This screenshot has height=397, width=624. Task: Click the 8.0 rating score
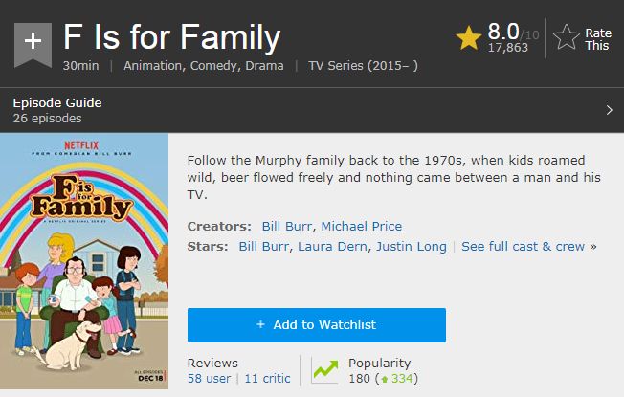click(503, 32)
